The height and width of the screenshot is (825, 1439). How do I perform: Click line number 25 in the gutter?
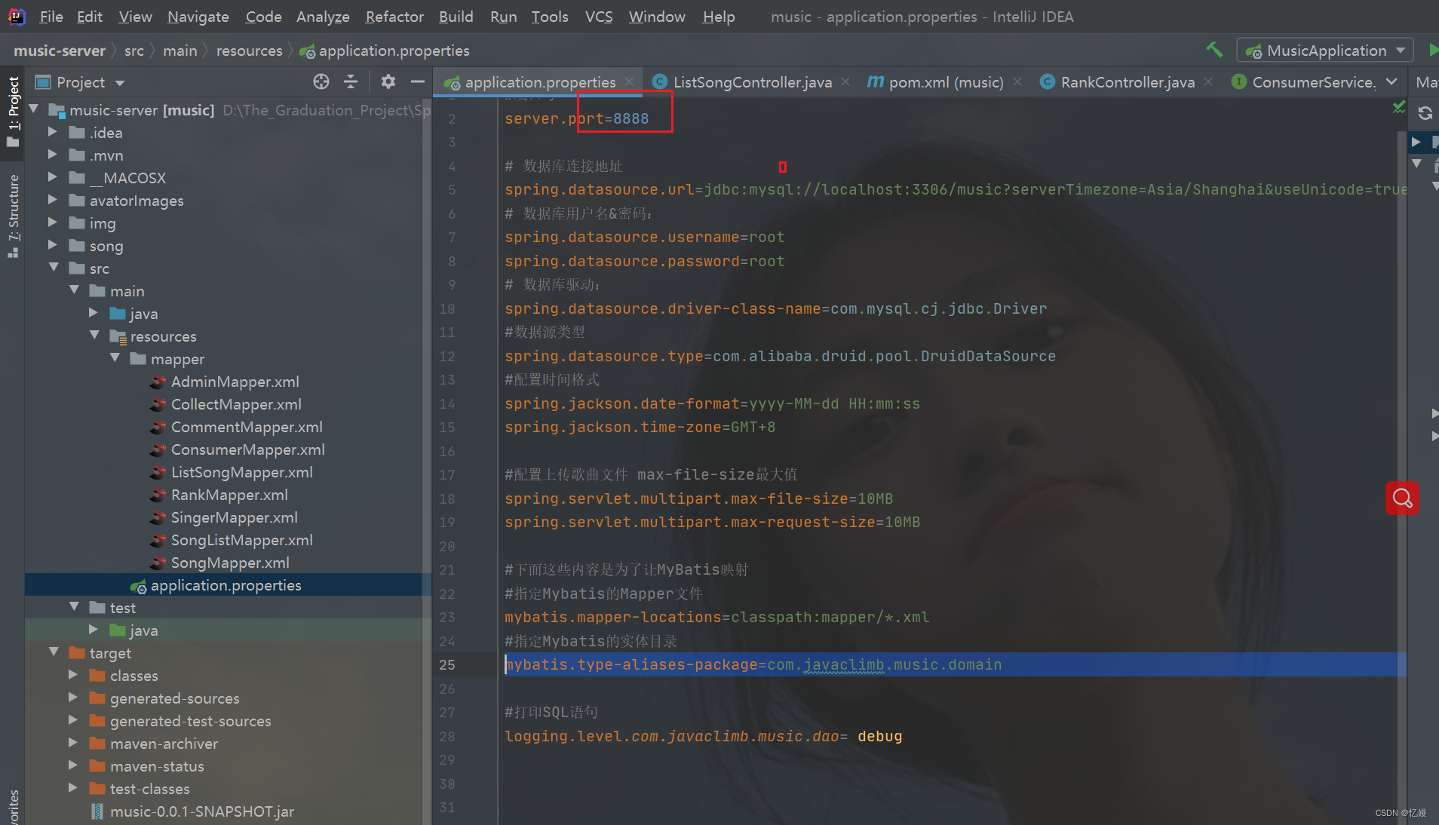coord(447,665)
